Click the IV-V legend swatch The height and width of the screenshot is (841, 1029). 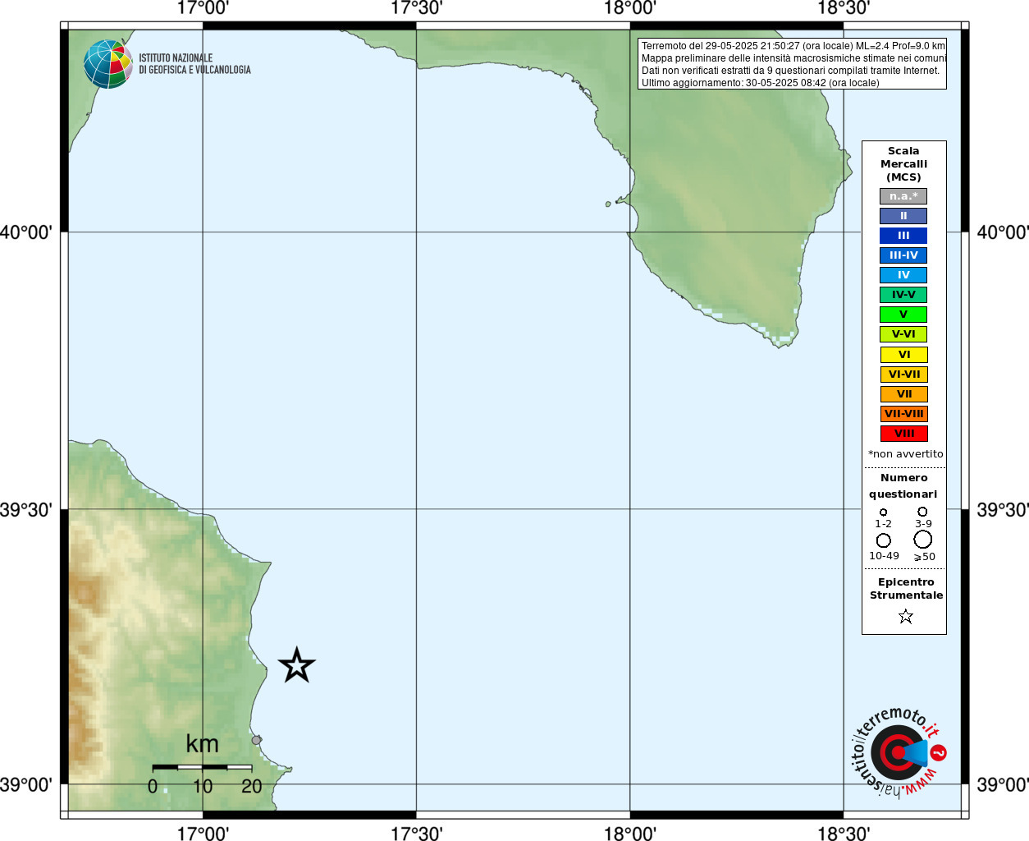(903, 295)
